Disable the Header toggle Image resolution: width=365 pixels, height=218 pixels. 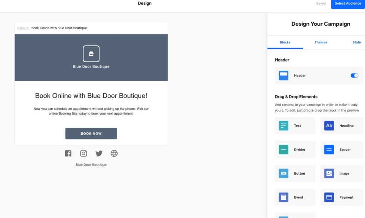tap(354, 75)
